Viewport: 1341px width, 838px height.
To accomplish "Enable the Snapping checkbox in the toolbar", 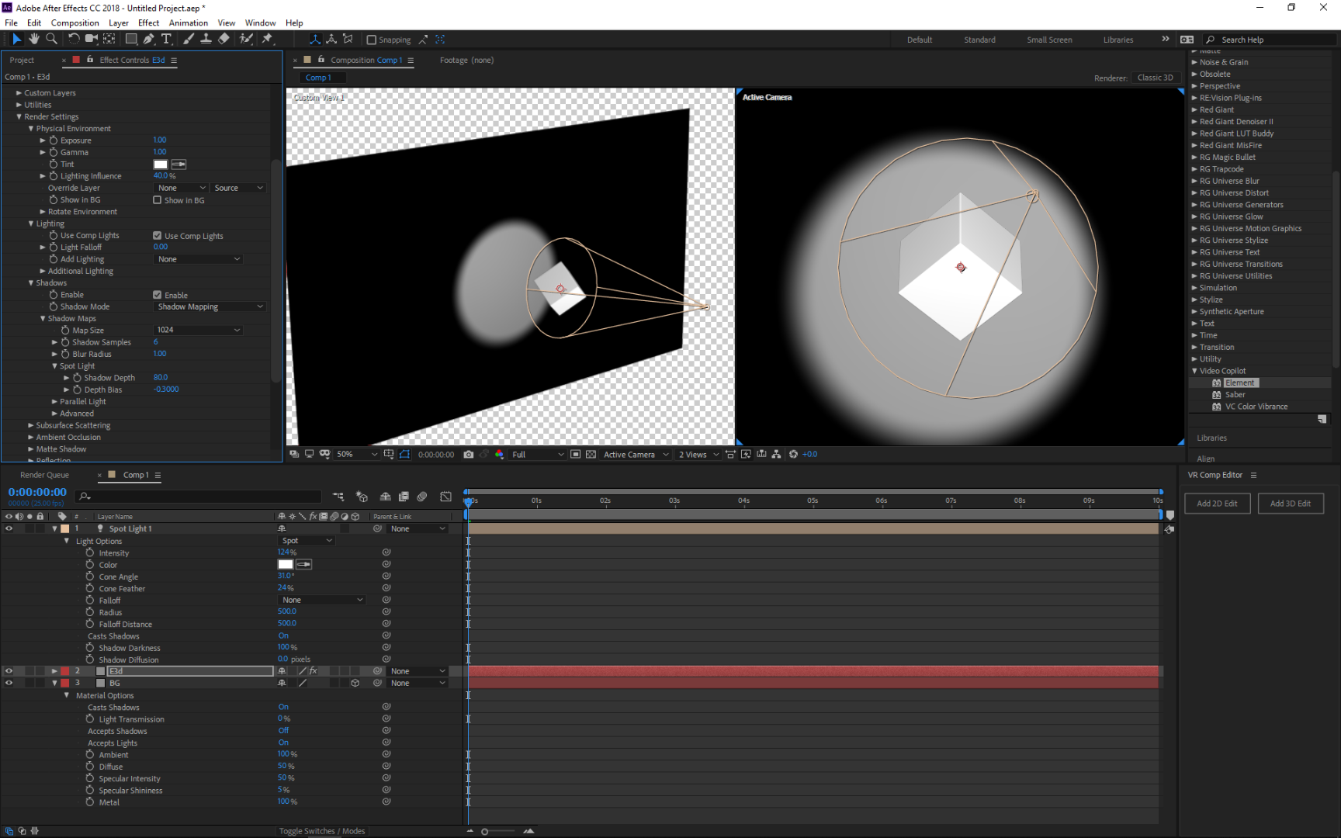I will [372, 40].
